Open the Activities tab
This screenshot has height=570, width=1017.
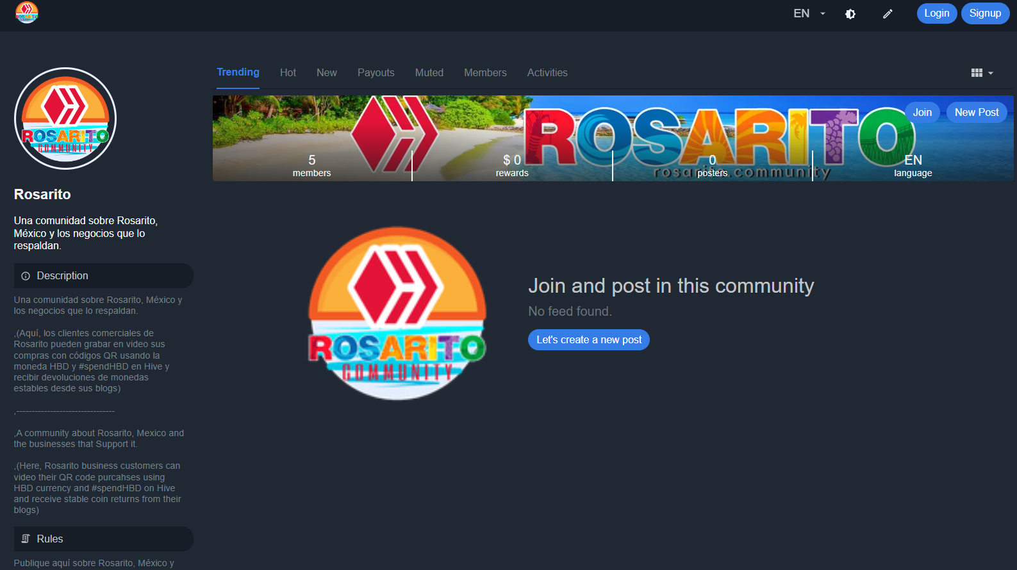click(x=547, y=73)
